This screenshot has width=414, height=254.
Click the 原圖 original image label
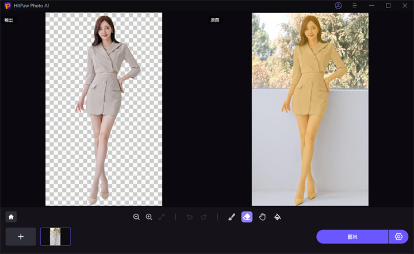point(215,20)
